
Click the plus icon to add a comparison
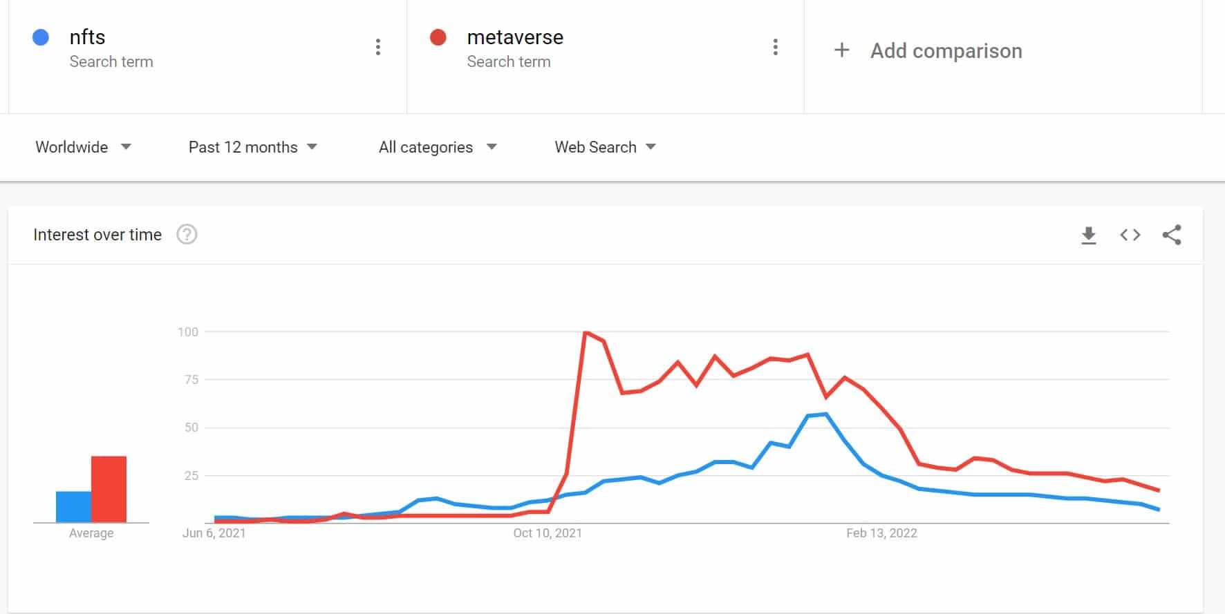(841, 50)
